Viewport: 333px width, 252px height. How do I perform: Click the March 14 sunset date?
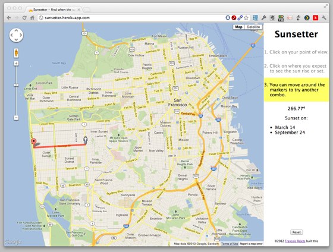[x=285, y=127]
